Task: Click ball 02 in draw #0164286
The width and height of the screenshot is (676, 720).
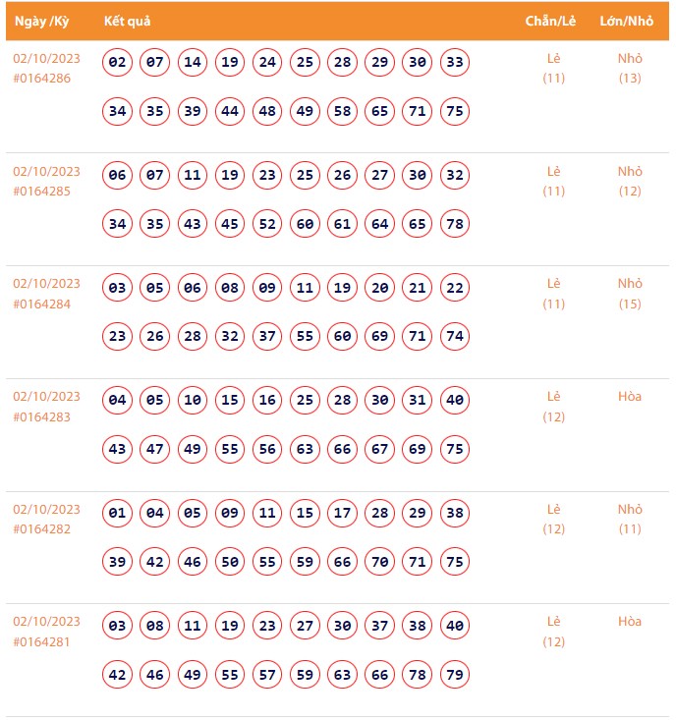Action: [x=118, y=63]
